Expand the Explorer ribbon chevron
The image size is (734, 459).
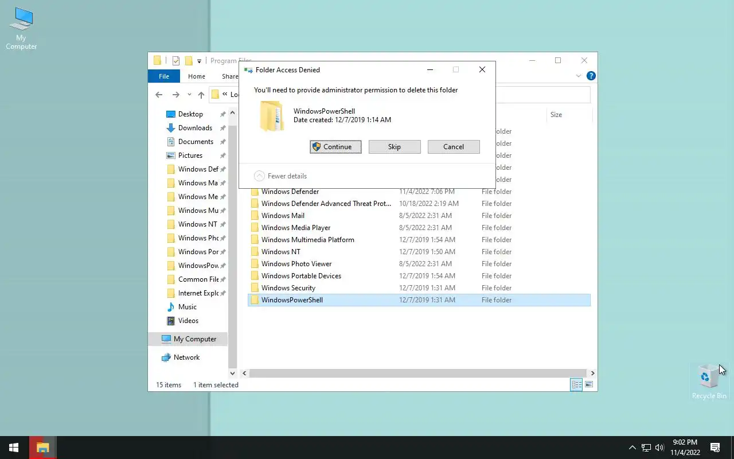pos(579,76)
